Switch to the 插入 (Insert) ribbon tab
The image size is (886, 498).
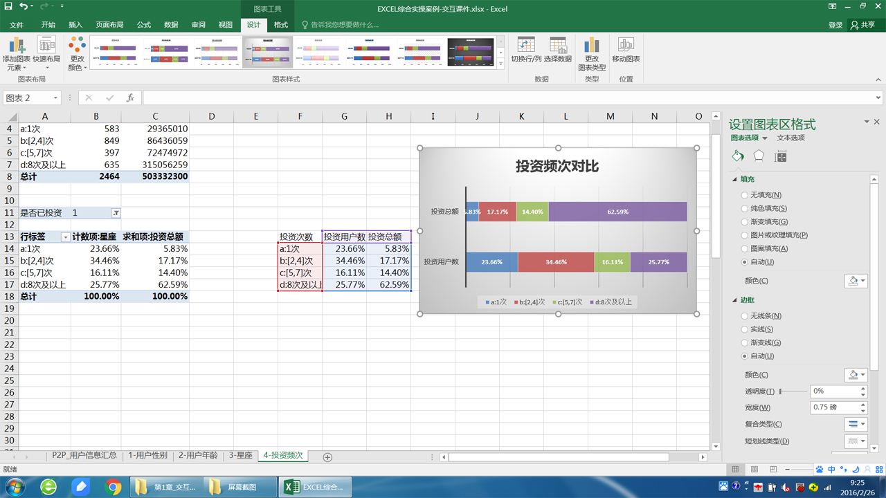point(75,25)
